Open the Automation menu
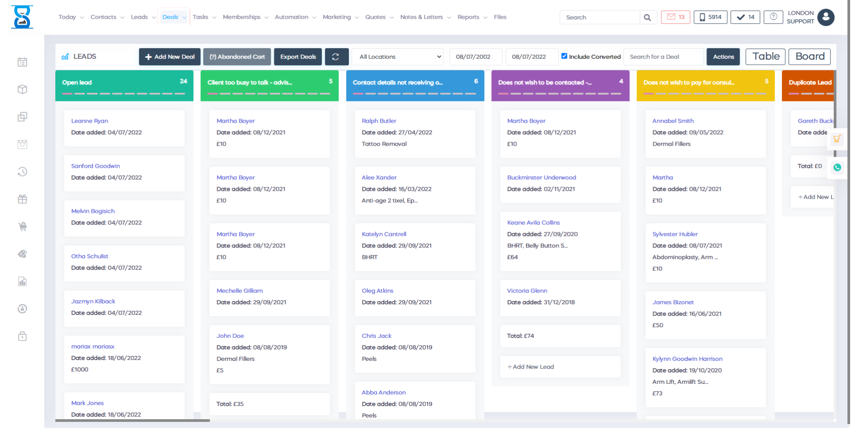This screenshot has height=429, width=851. coord(295,17)
